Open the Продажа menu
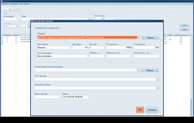 (x=5, y=4)
